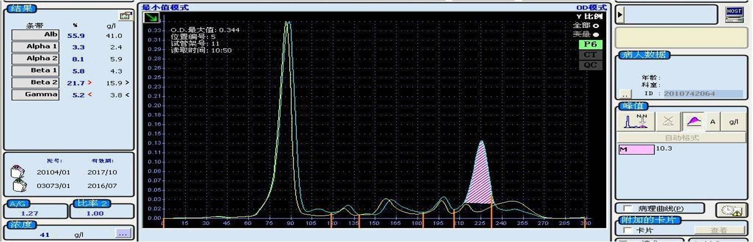
Task: Select the 变量 Y-scale radio option
Action: pyautogui.click(x=596, y=34)
